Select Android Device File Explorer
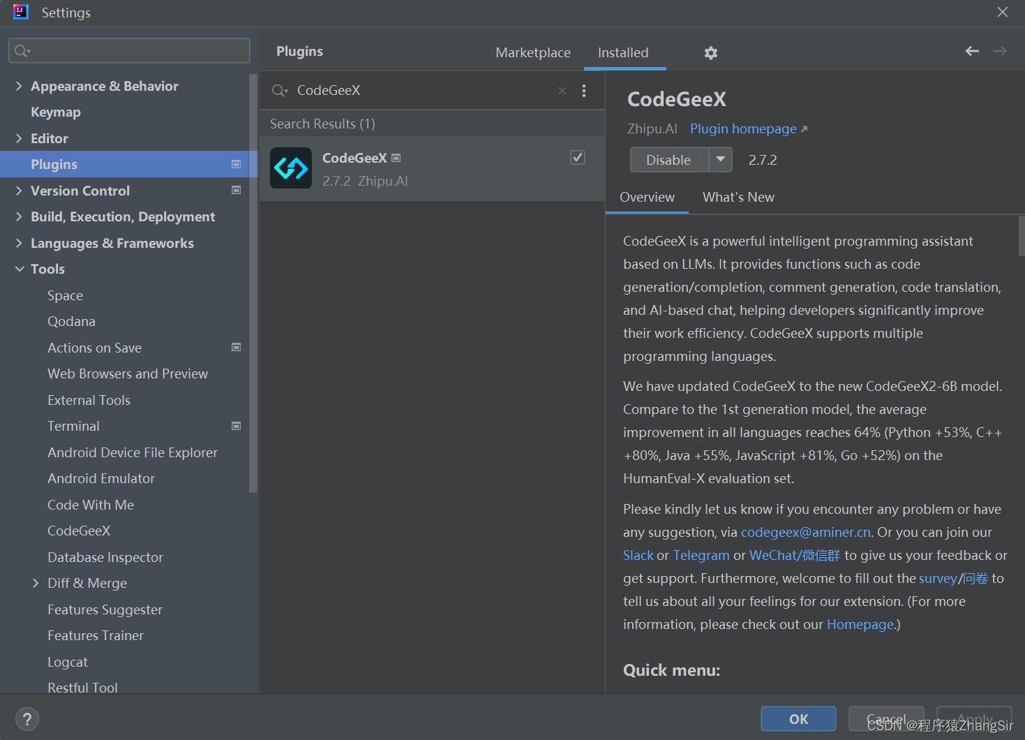1025x740 pixels. point(133,452)
